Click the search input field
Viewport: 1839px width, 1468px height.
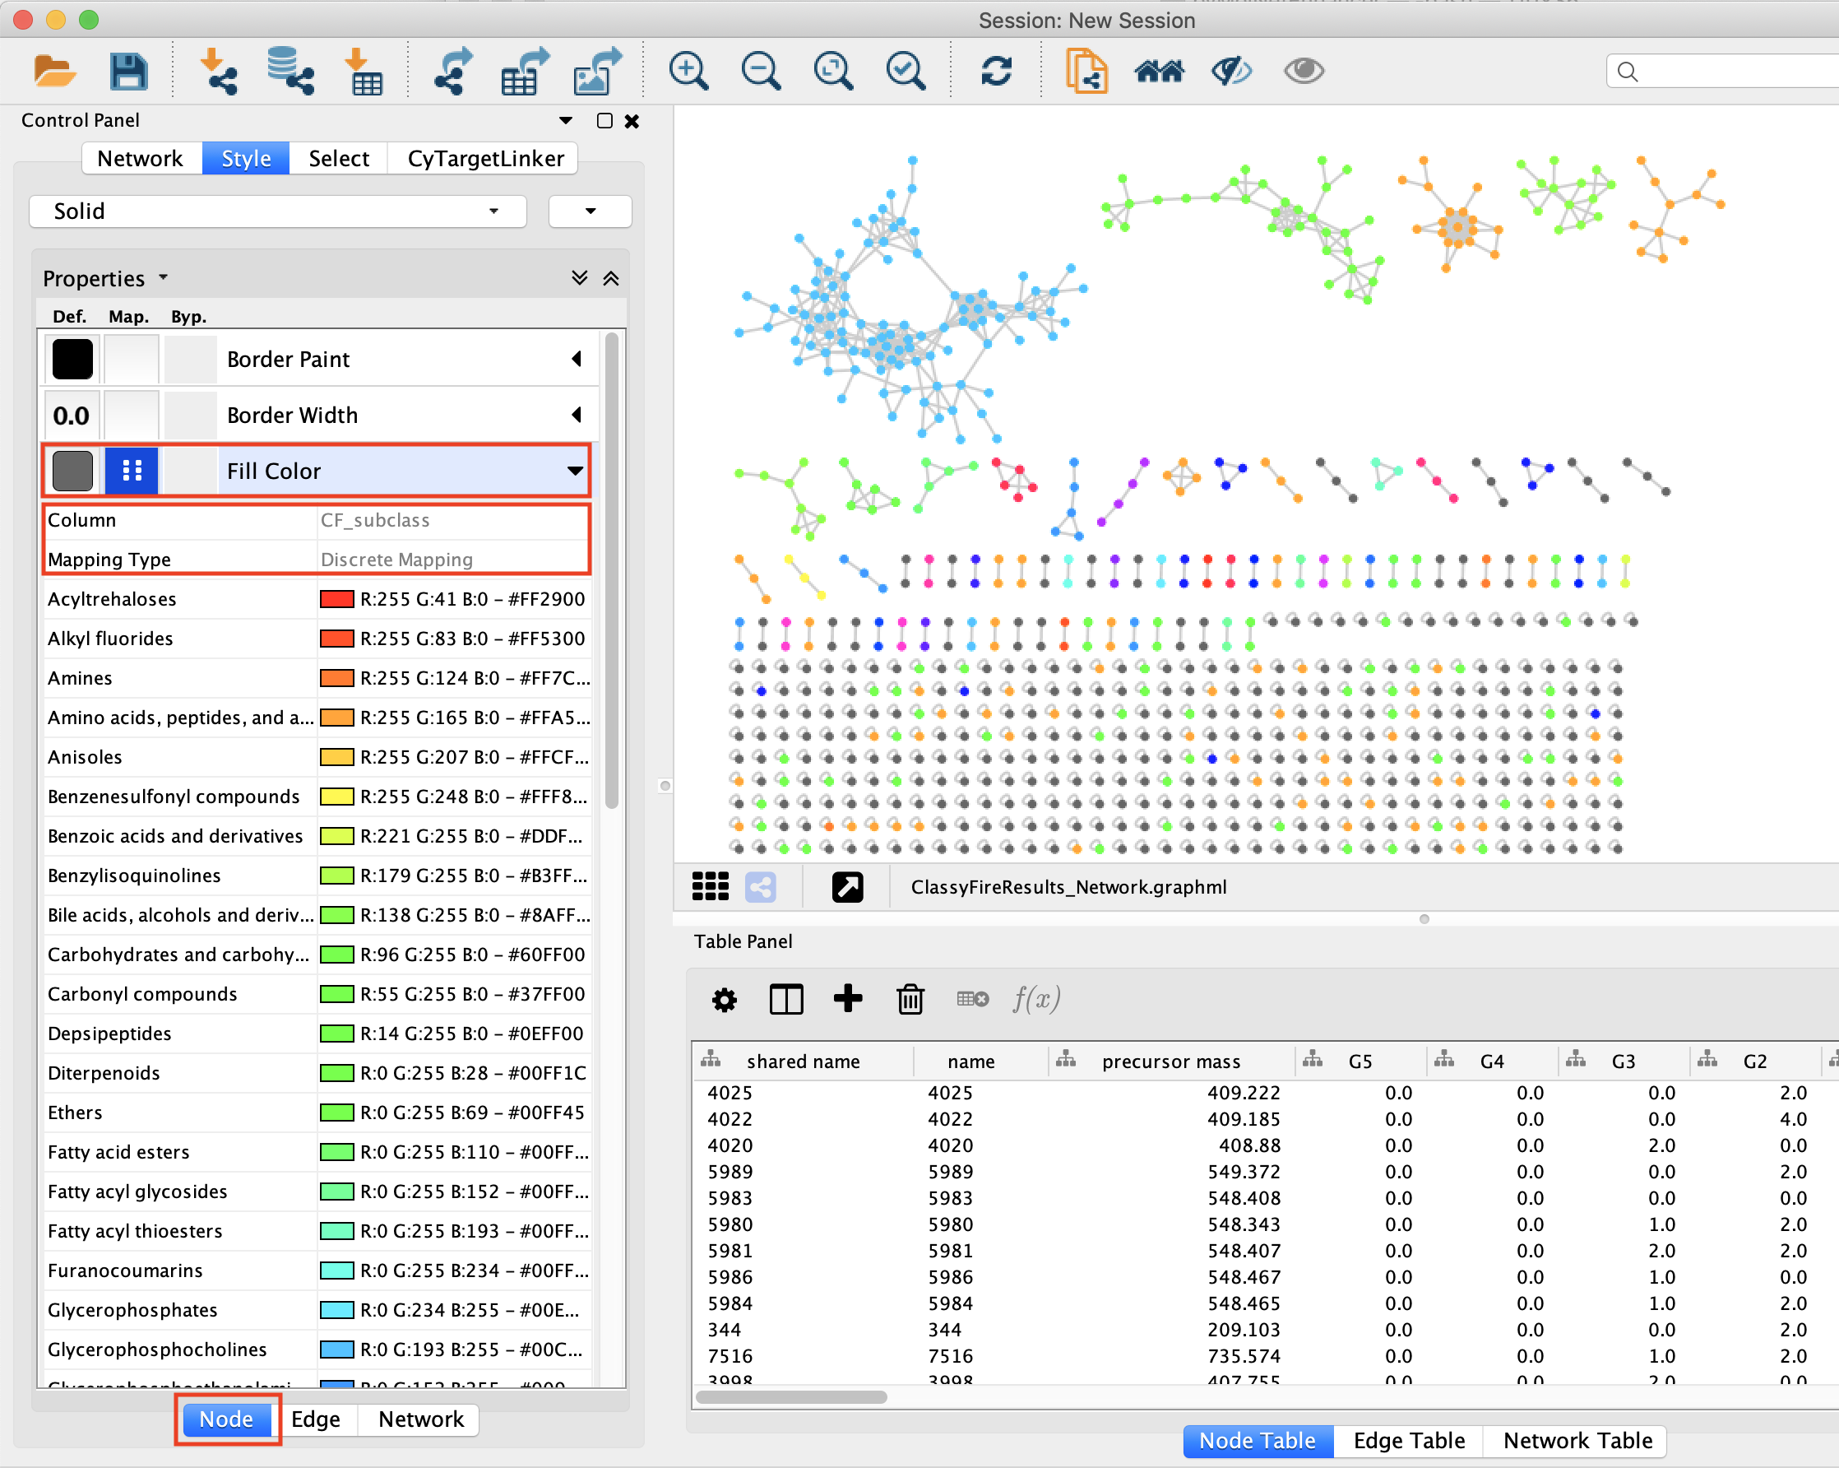click(1731, 72)
